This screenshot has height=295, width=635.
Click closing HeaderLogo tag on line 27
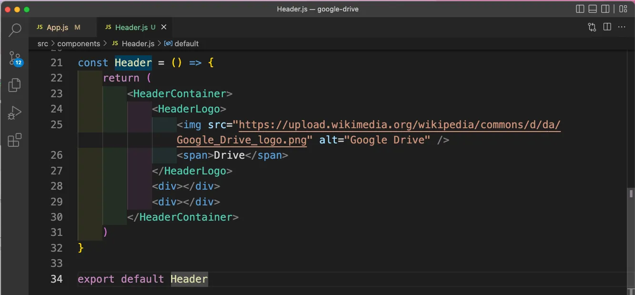coord(192,171)
